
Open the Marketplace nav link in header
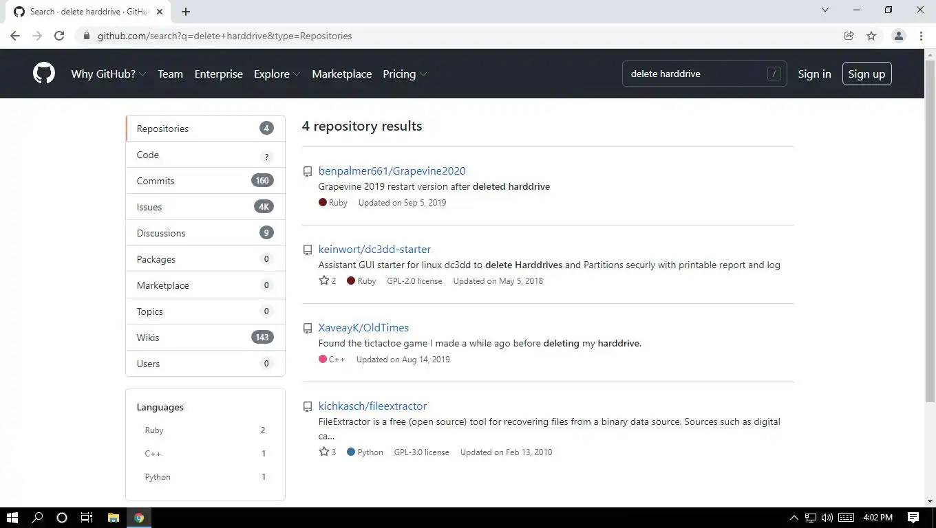pyautogui.click(x=342, y=74)
